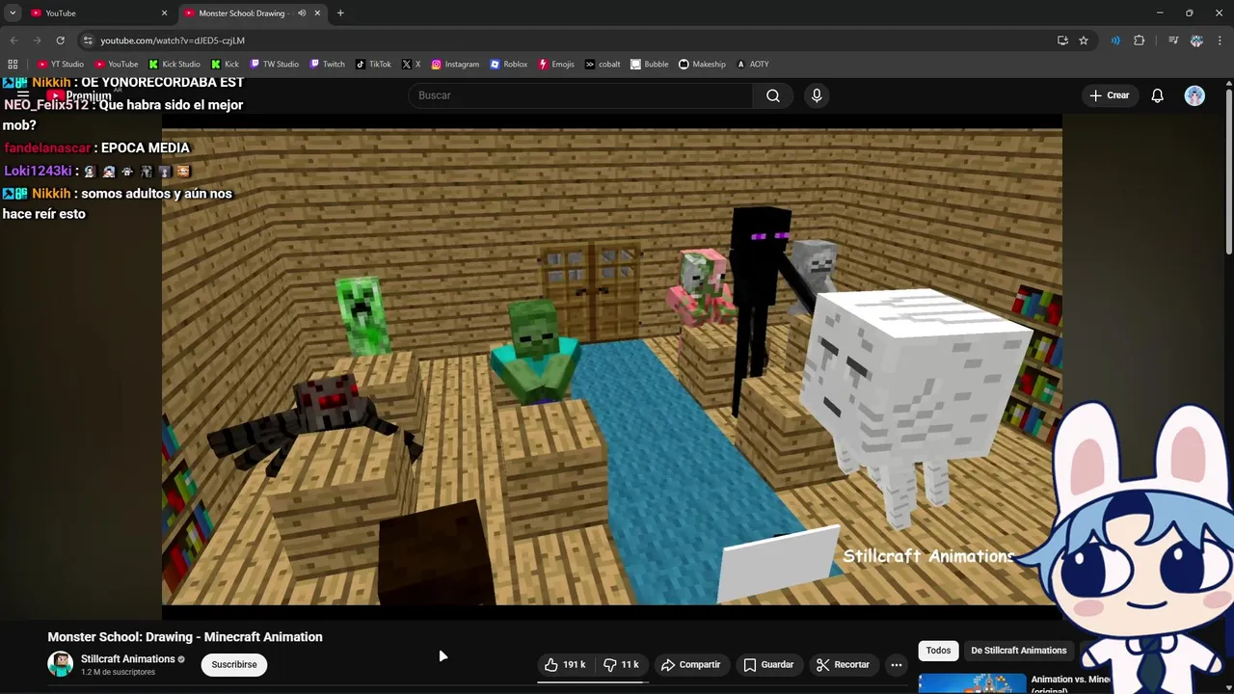
Task: Share the video via Compartir
Action: tap(690, 664)
